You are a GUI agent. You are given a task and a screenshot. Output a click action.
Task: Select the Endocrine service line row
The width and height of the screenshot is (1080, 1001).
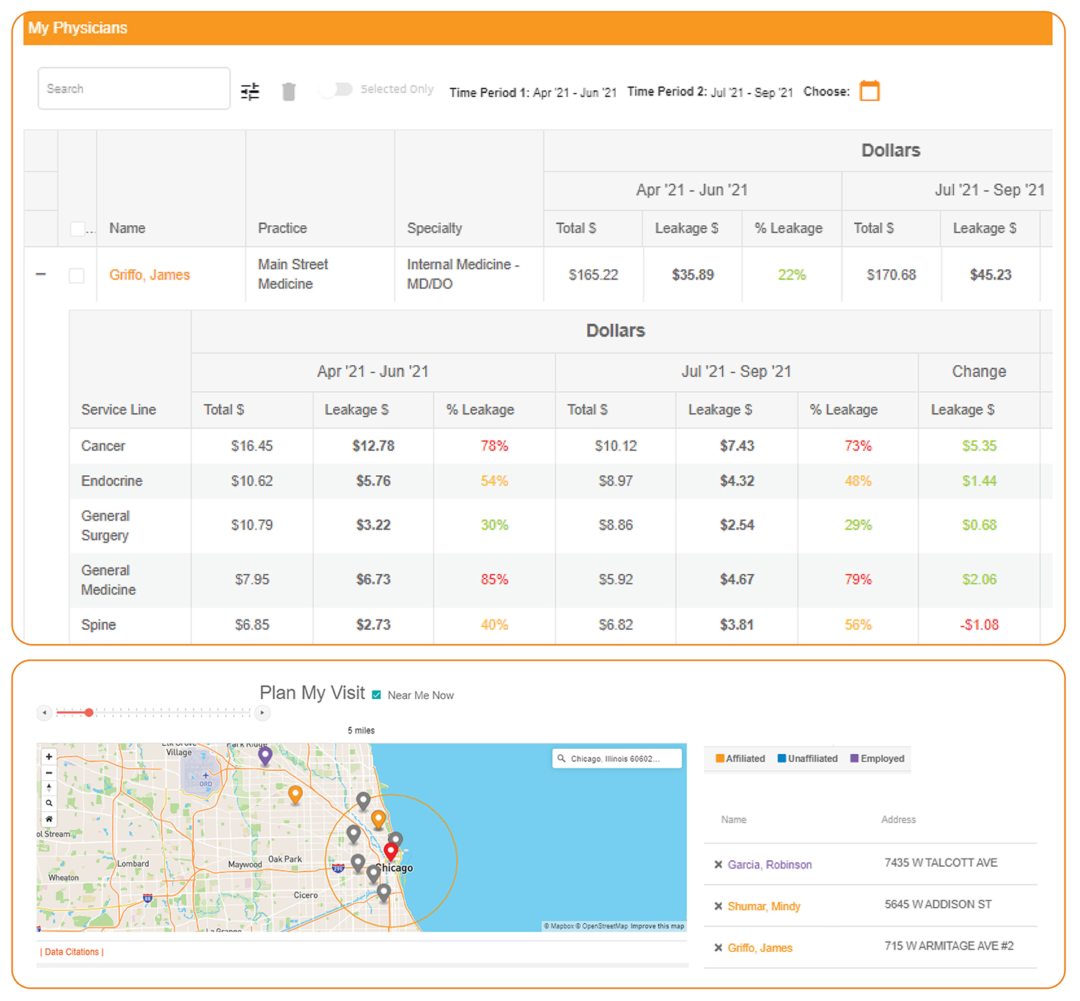tap(561, 481)
